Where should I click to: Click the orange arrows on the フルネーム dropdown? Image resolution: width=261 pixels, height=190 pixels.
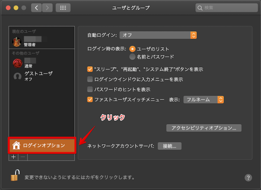[x=221, y=100]
